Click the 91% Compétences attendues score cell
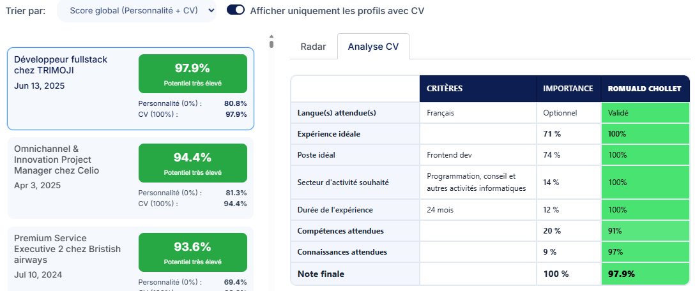The image size is (695, 291). (645, 231)
